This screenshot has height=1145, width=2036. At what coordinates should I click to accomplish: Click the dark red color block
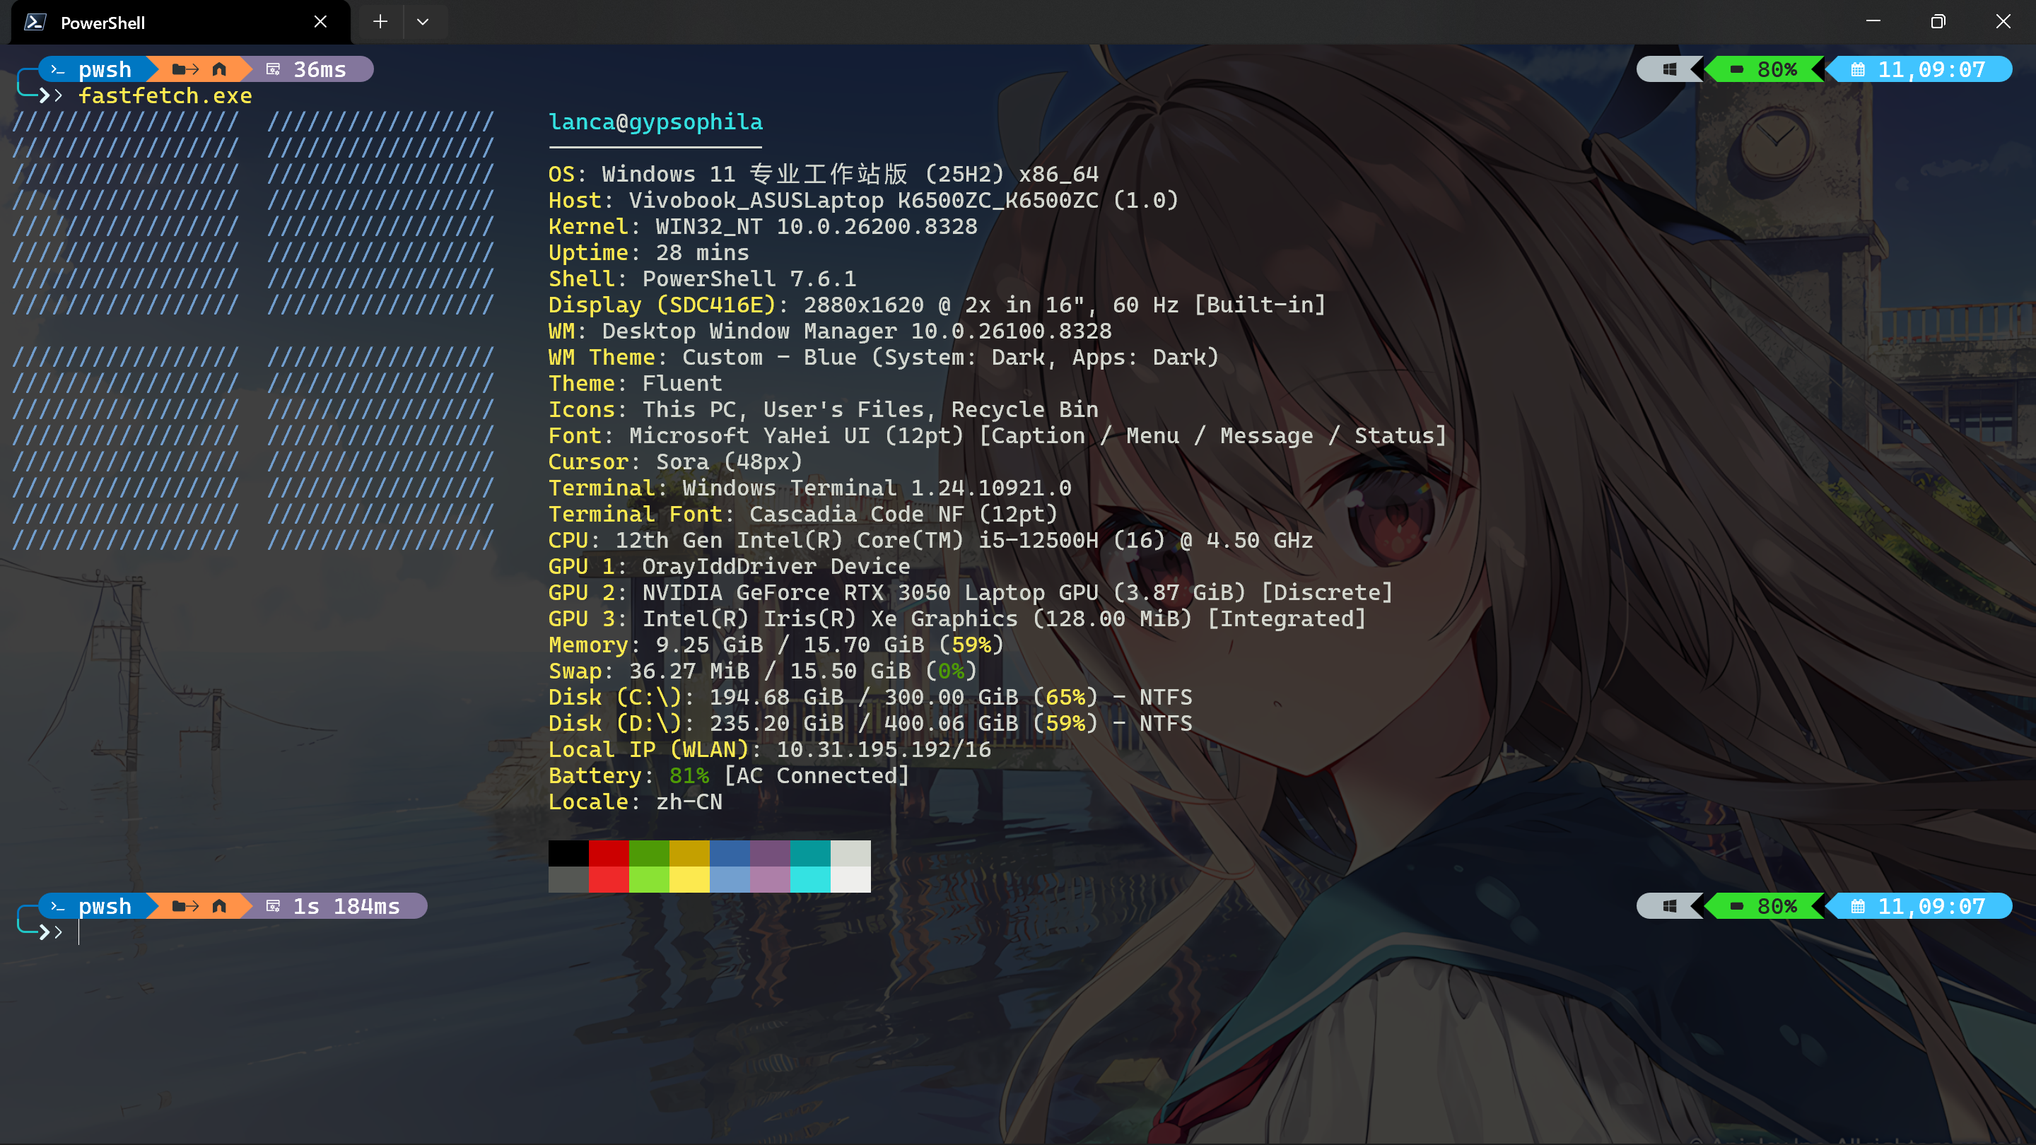609,853
